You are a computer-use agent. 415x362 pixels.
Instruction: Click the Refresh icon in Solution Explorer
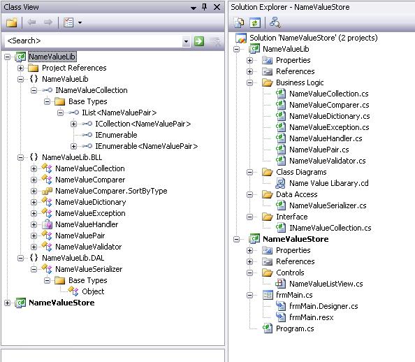255,23
